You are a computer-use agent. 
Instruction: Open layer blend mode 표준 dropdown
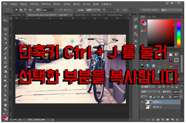[x=151, y=92]
